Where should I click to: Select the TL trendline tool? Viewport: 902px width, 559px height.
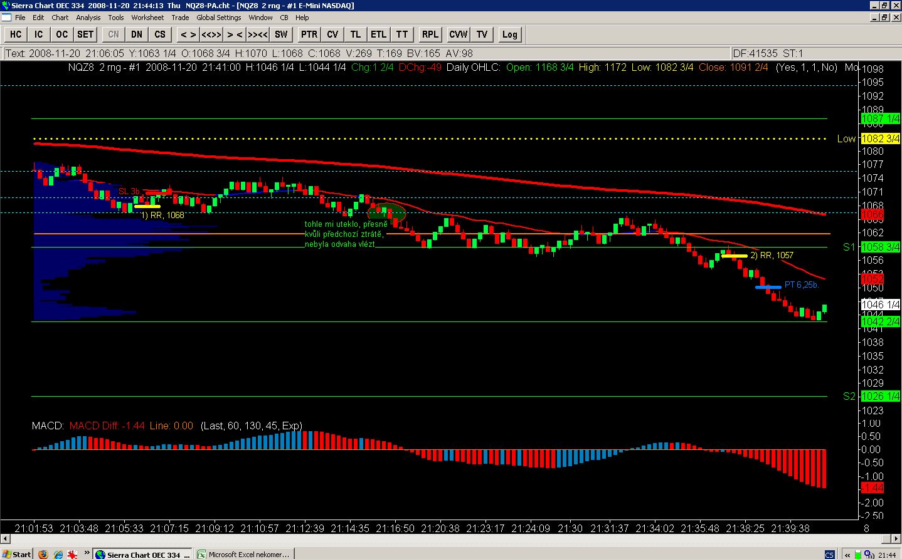pos(356,34)
